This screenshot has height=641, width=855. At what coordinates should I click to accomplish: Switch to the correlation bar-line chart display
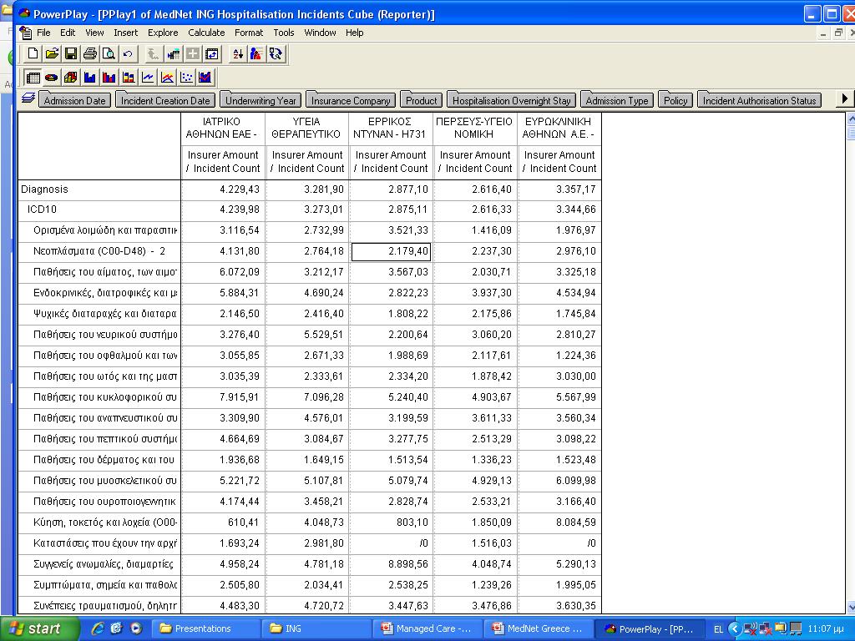click(x=205, y=78)
